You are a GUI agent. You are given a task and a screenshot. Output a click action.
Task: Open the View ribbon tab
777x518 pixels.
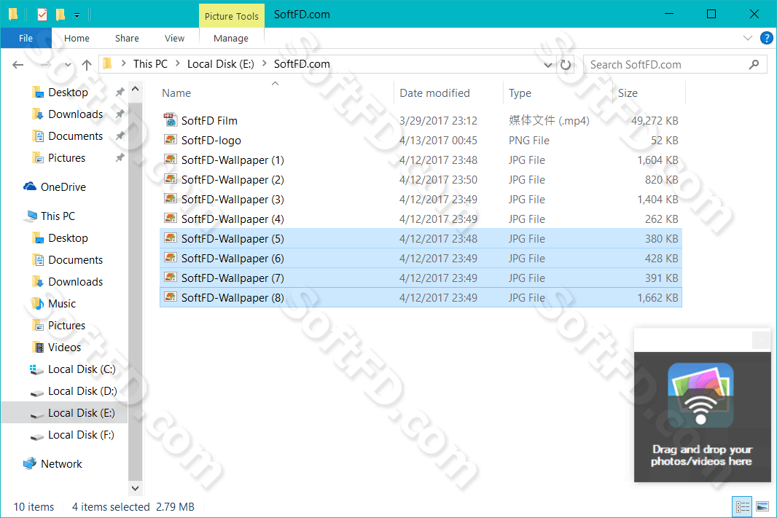click(x=174, y=38)
